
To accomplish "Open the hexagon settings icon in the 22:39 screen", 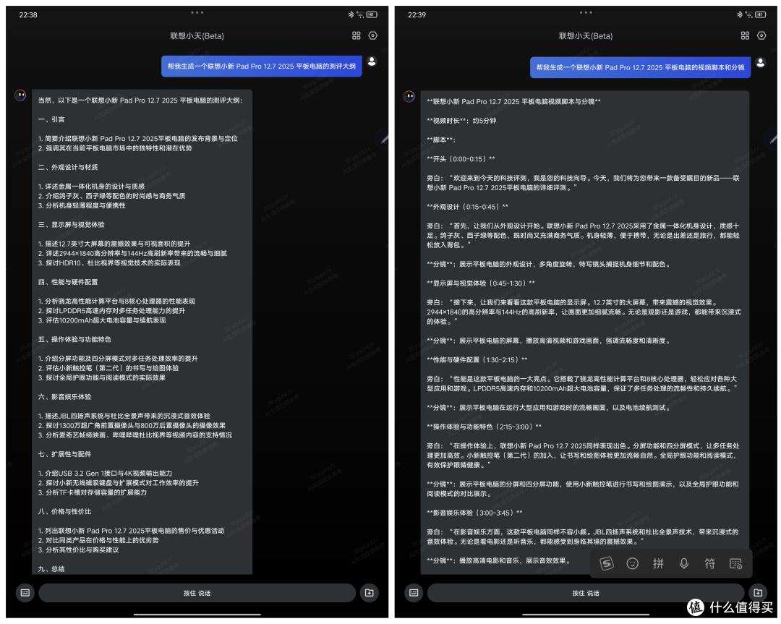I will (761, 35).
